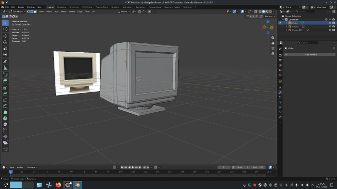The image size is (337, 189).
Task: Activate the Shrink/Fatten tool
Action: click(x=5, y=137)
